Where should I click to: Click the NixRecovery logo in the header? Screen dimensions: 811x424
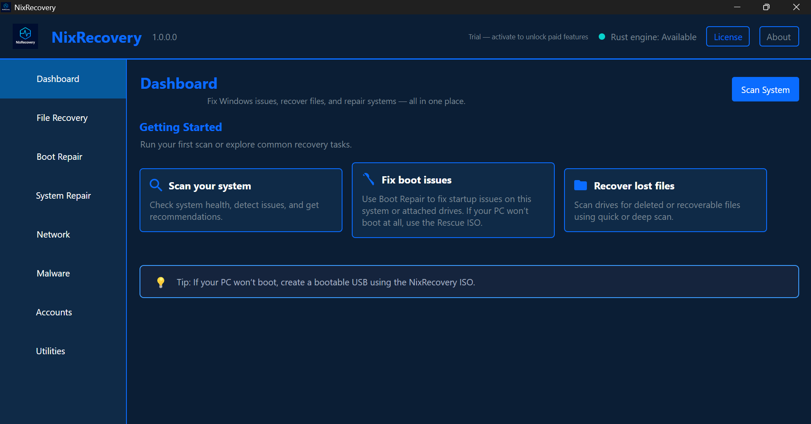[x=25, y=36]
